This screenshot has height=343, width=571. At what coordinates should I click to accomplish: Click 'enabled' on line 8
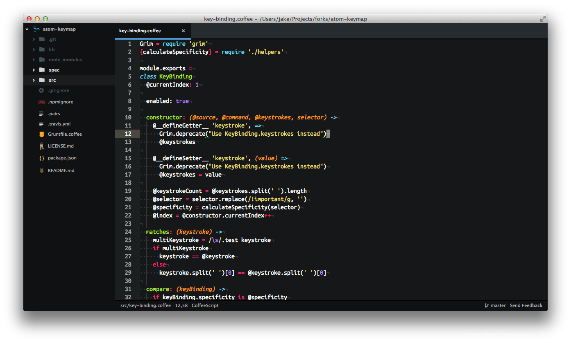pos(158,101)
